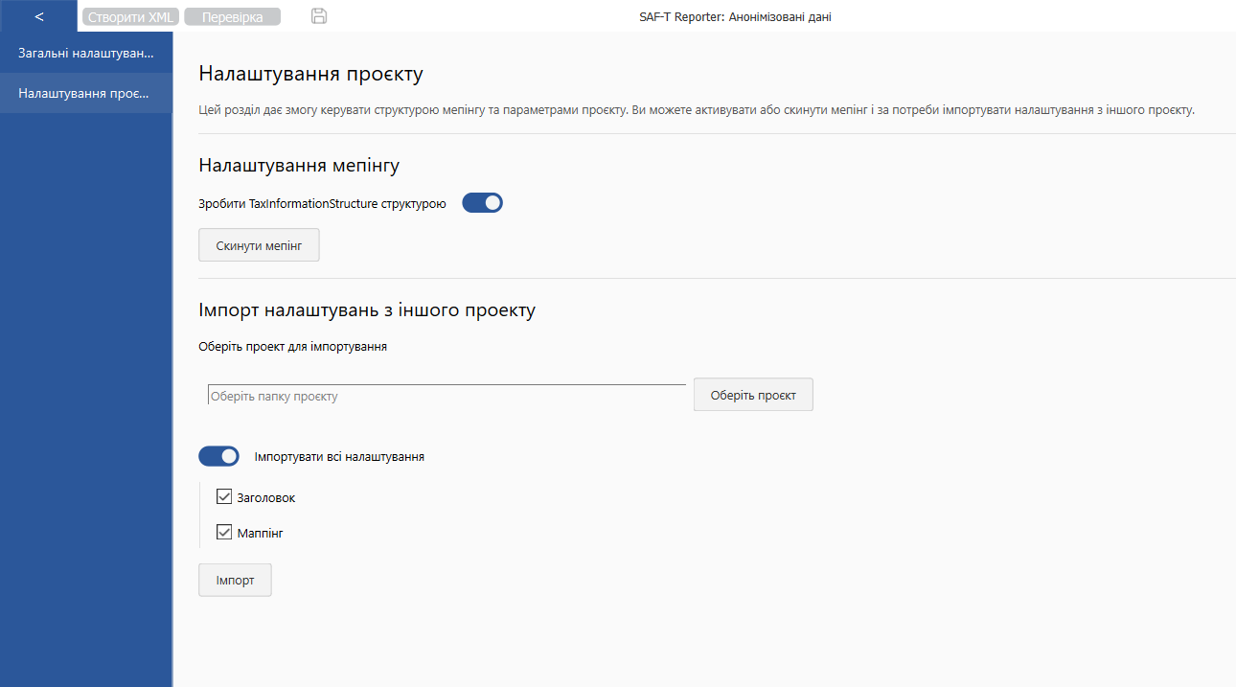Uncheck the Заголовок checkbox
The height and width of the screenshot is (687, 1236).
225,496
